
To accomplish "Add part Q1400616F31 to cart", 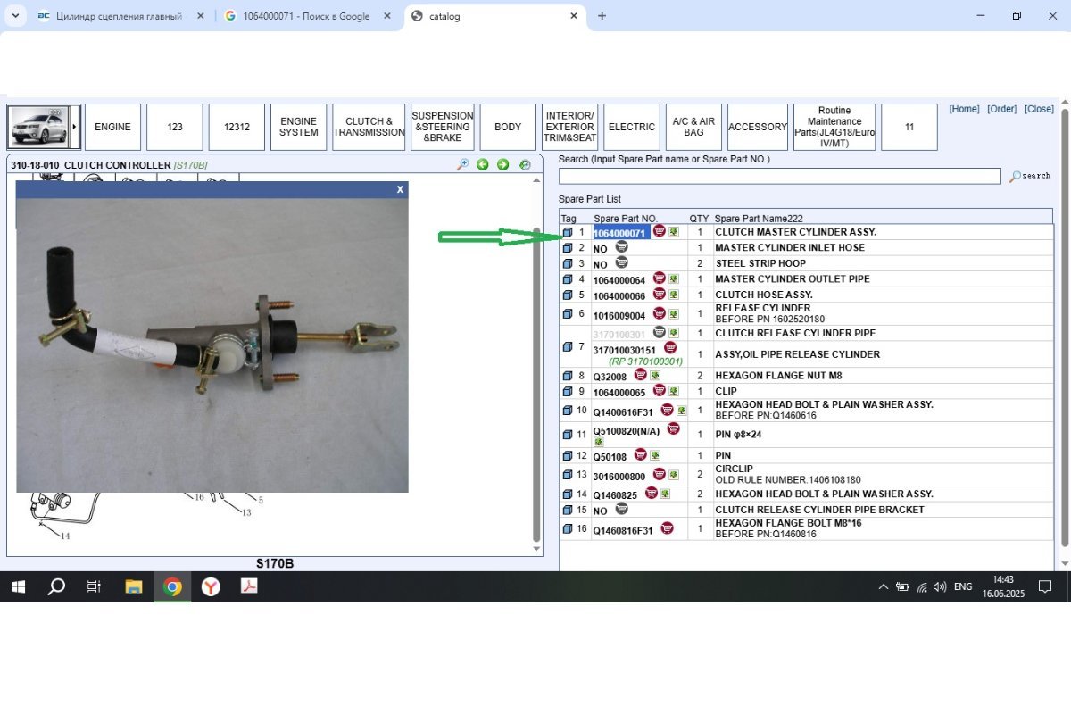I will click(x=667, y=411).
